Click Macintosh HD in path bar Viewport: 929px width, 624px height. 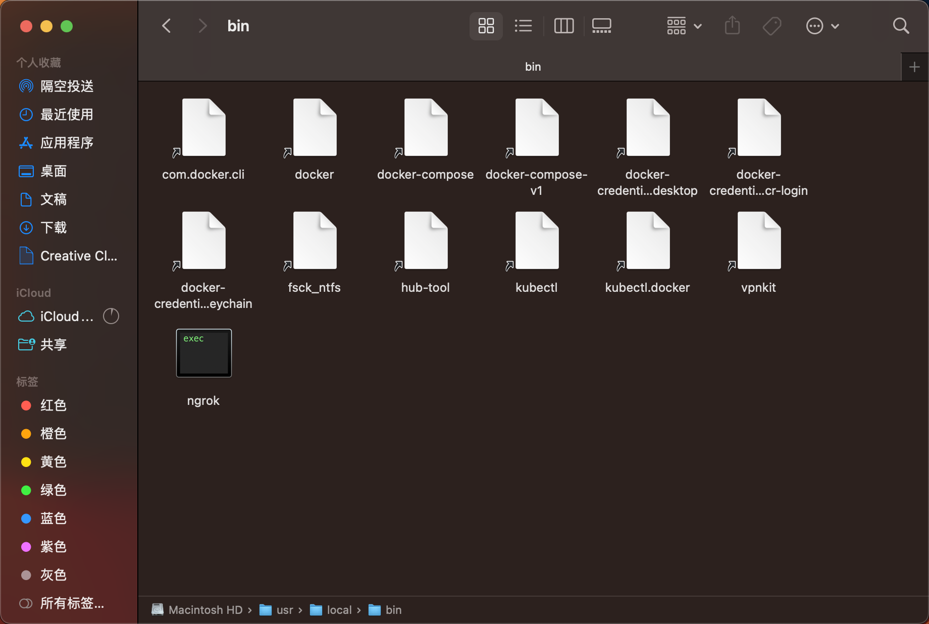[197, 610]
